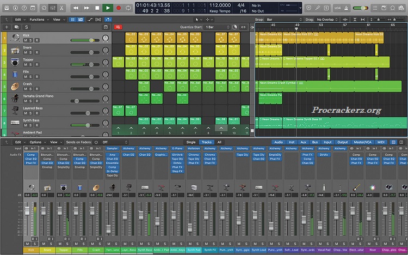
Task: Select the Crash cymbal track icon
Action: (x=14, y=87)
